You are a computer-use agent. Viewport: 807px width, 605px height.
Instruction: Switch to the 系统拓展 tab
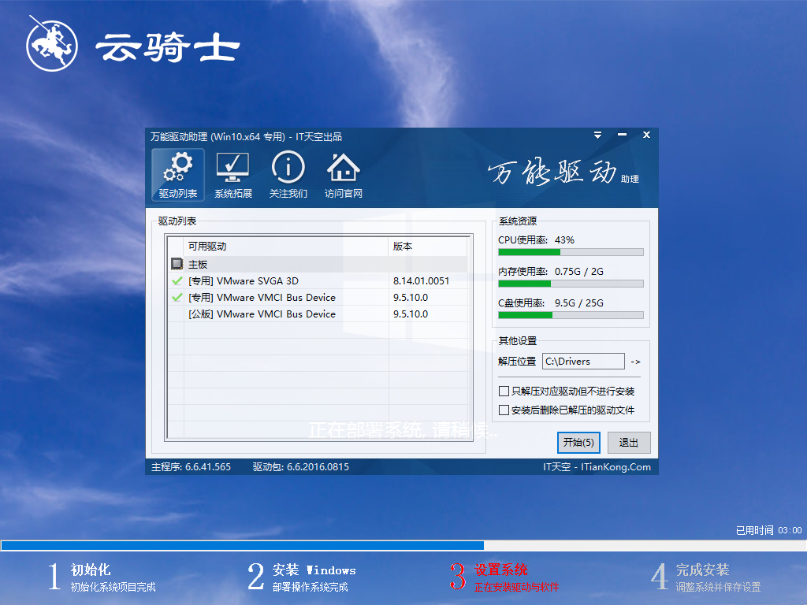233,175
